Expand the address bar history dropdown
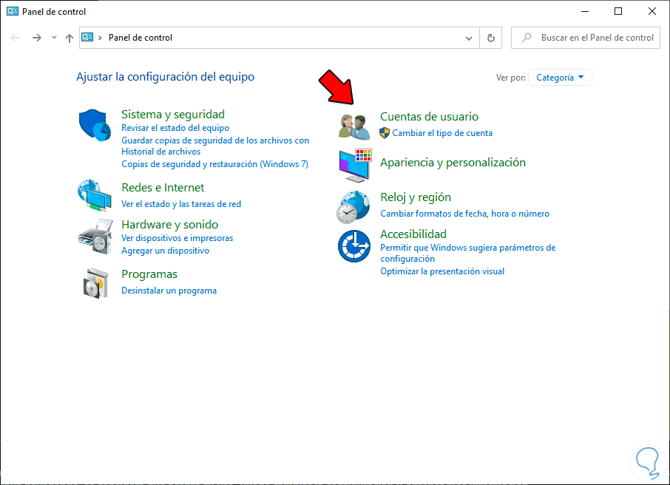This screenshot has width=670, height=485. coord(469,38)
